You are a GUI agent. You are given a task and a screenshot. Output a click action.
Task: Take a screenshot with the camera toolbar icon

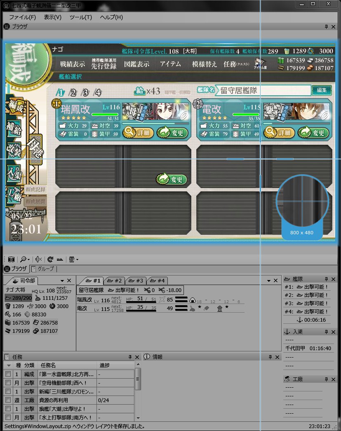(x=11, y=259)
